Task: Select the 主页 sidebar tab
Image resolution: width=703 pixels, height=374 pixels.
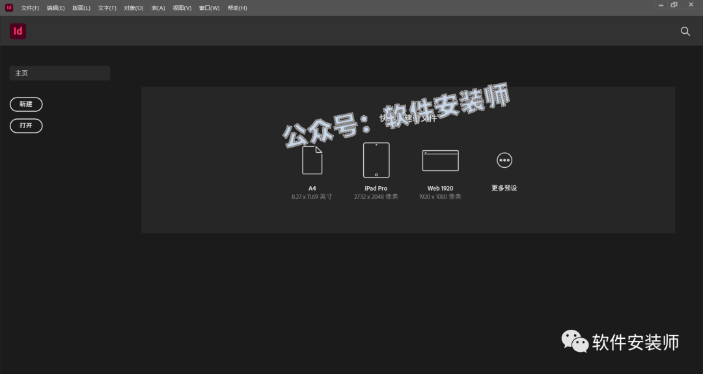Action: click(x=60, y=73)
